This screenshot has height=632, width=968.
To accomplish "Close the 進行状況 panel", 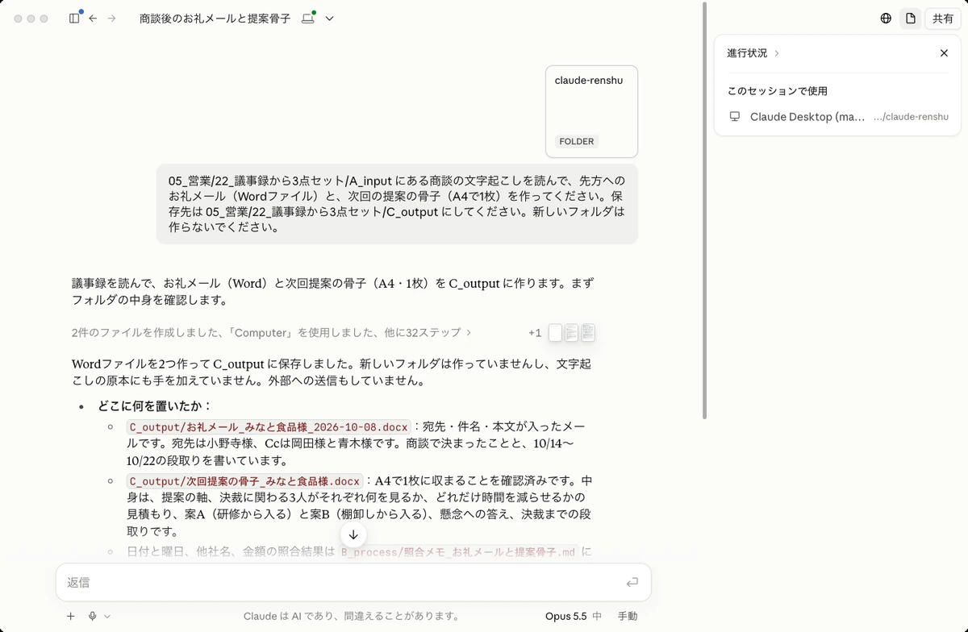I will click(x=944, y=53).
